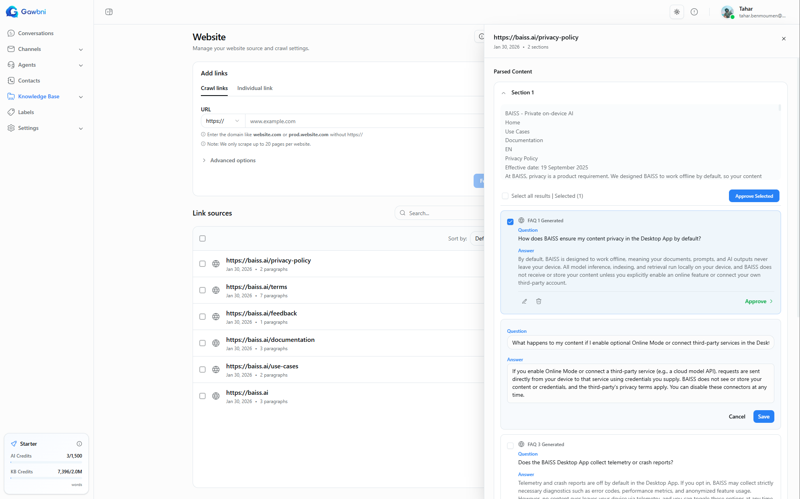
Task: Collapse Section 1 in Parsed Content
Action: 504,92
